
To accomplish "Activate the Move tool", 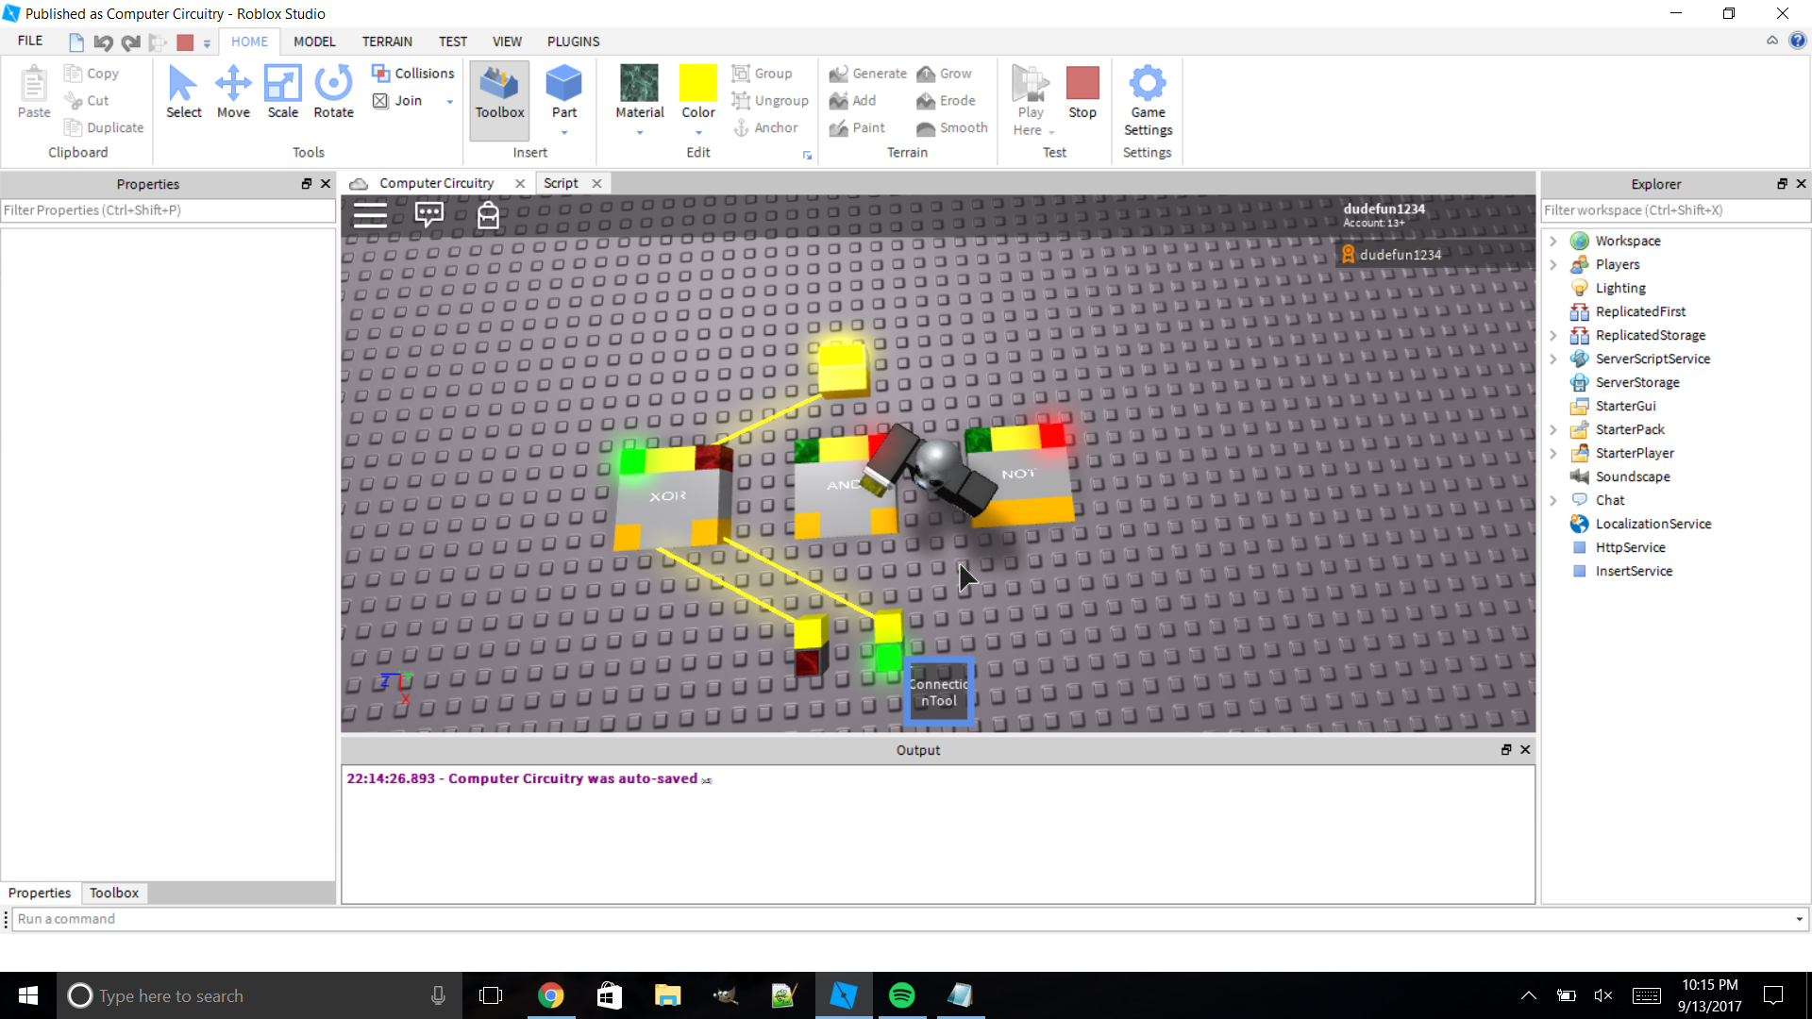I will tap(233, 92).
